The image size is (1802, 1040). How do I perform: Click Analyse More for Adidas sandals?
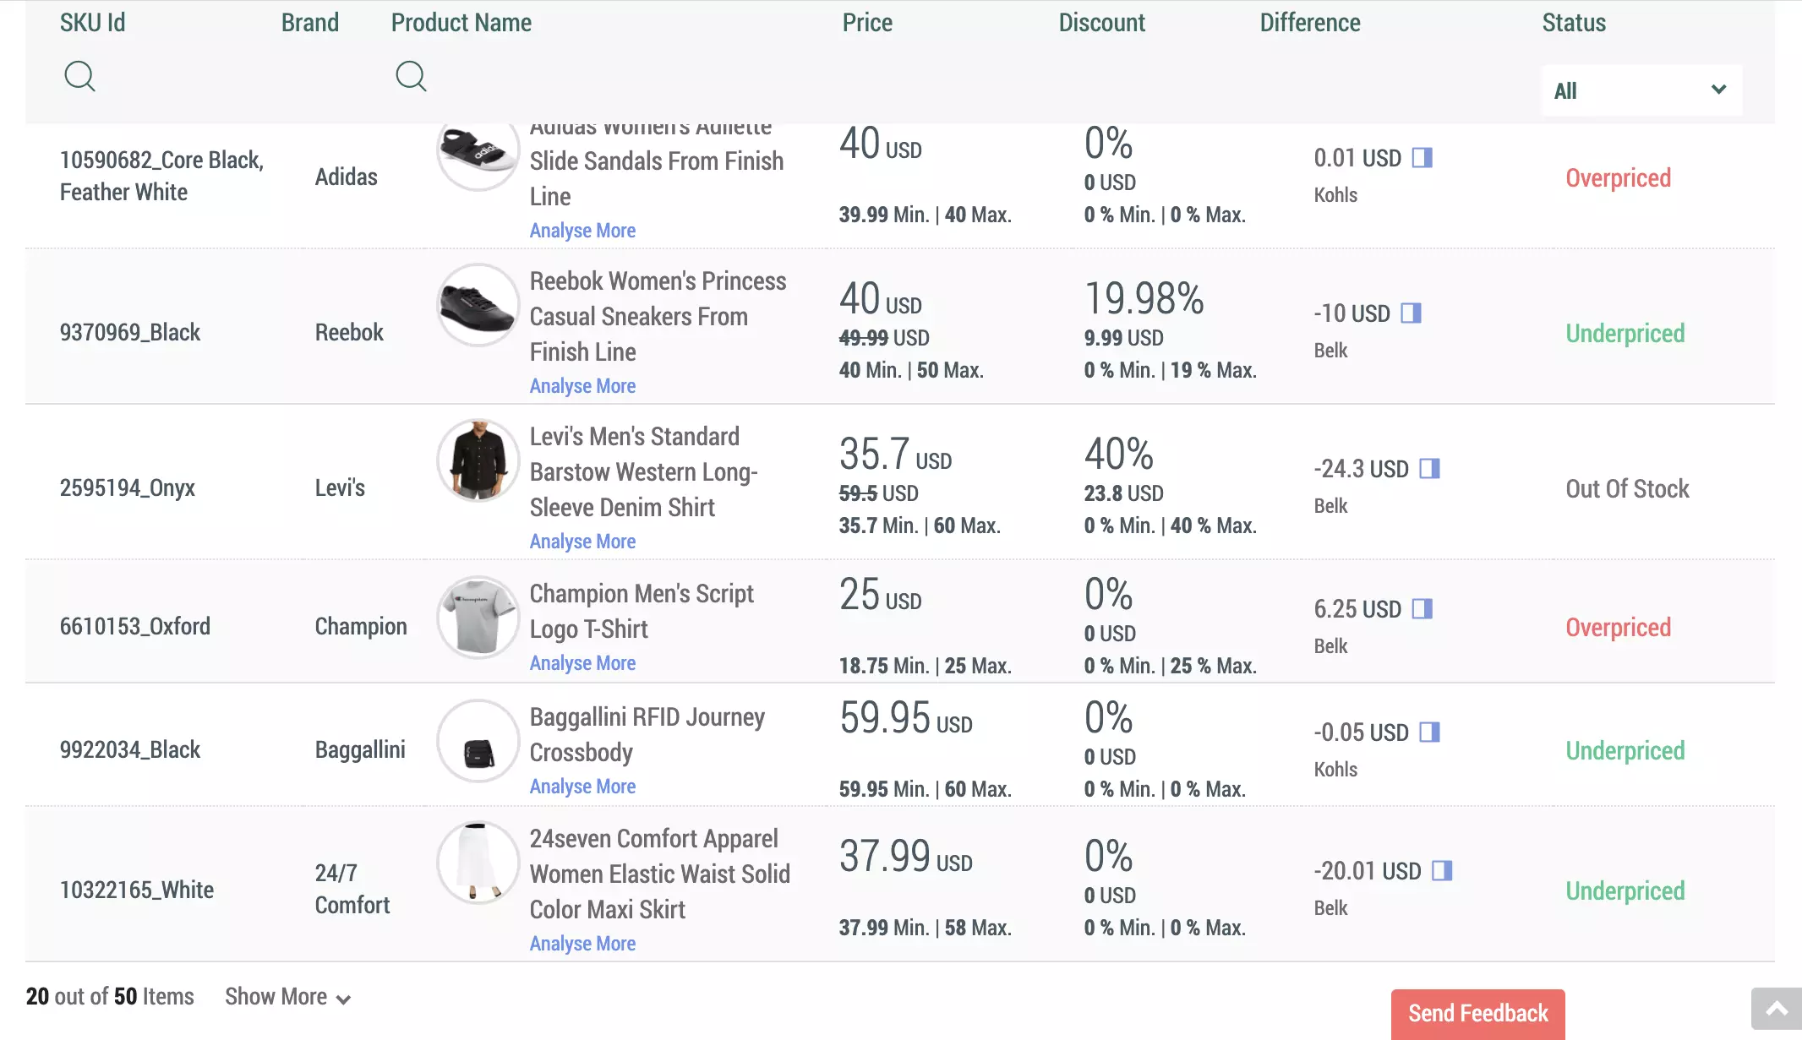click(x=582, y=231)
